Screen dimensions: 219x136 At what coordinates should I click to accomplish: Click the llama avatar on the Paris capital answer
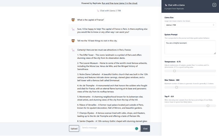coord(73,29)
